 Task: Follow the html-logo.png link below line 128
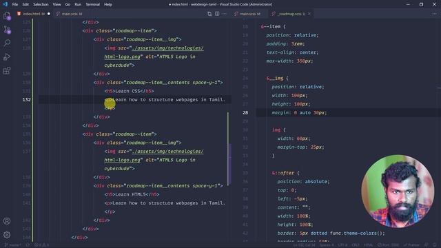122,56
